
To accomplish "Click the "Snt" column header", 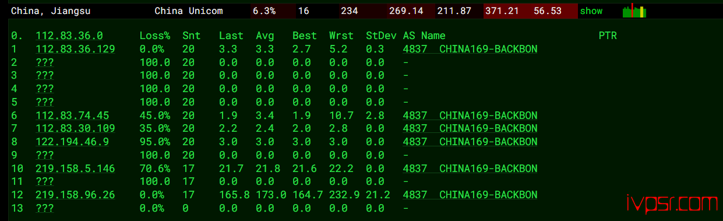I will pyautogui.click(x=191, y=36).
